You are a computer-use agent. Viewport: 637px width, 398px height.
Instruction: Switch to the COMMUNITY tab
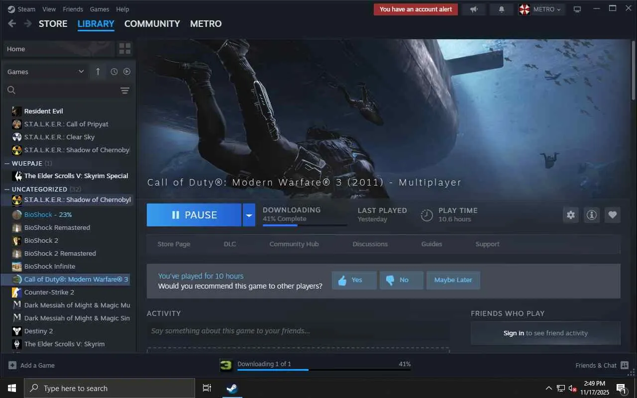[x=152, y=23]
